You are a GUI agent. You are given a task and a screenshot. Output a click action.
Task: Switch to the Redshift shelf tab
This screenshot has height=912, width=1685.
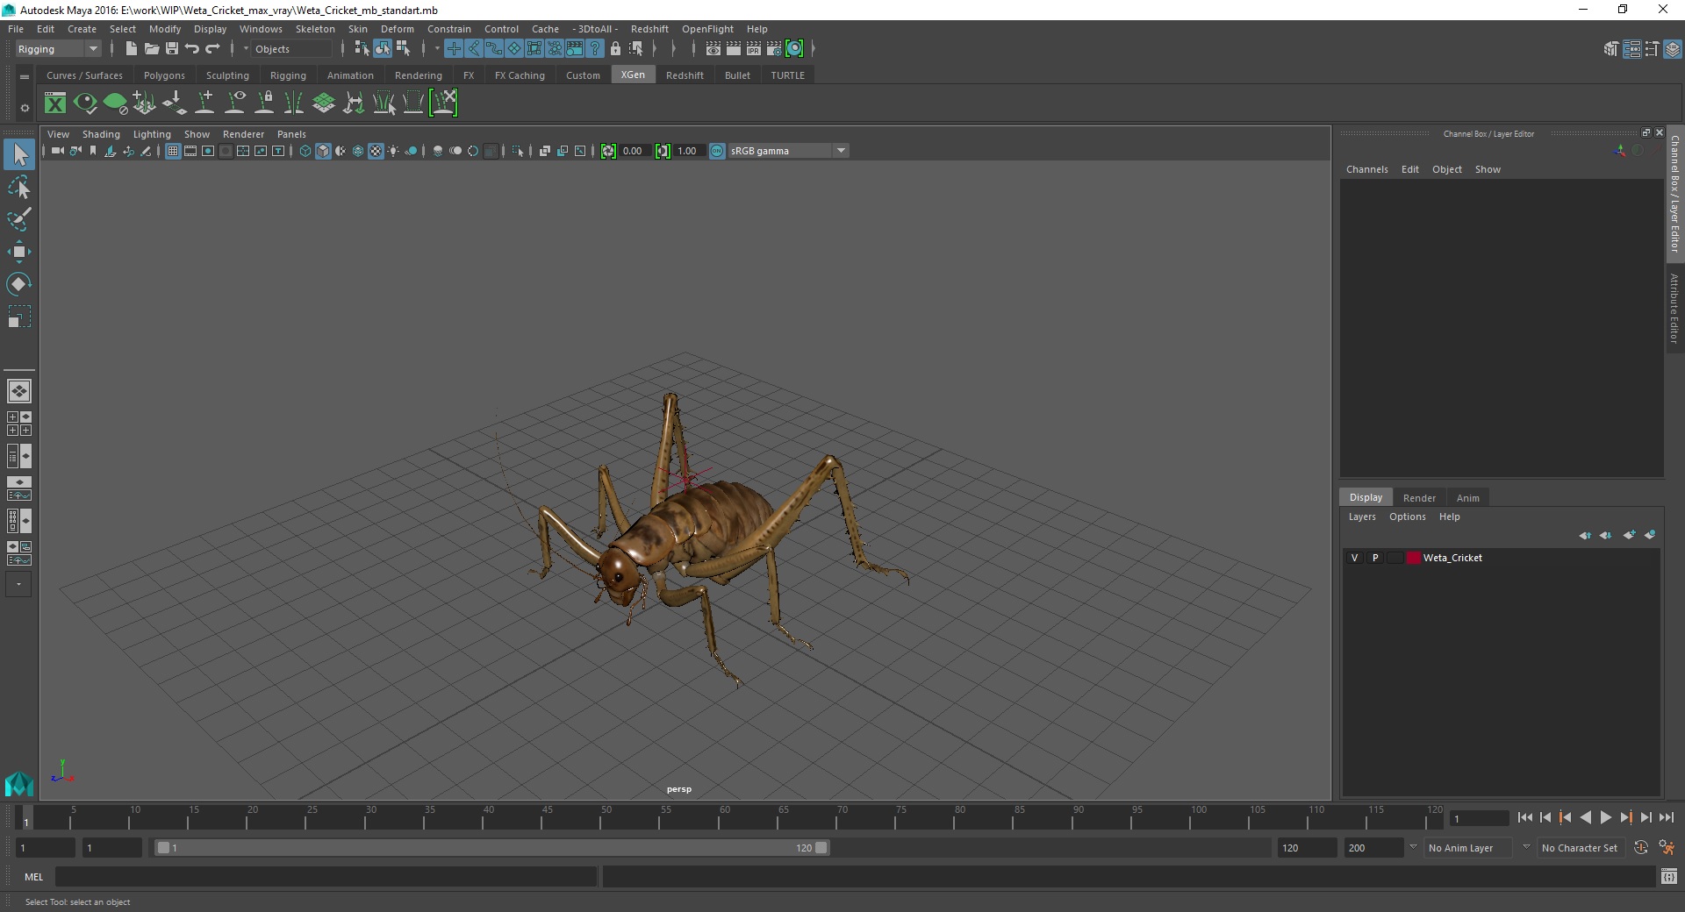(x=685, y=75)
